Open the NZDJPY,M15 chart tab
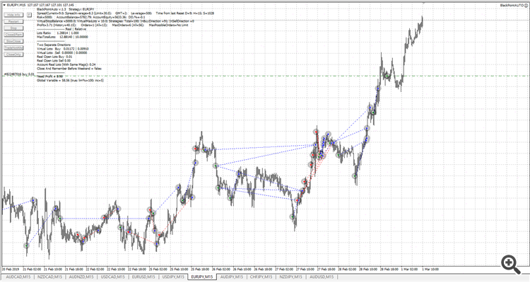 tap(290, 277)
